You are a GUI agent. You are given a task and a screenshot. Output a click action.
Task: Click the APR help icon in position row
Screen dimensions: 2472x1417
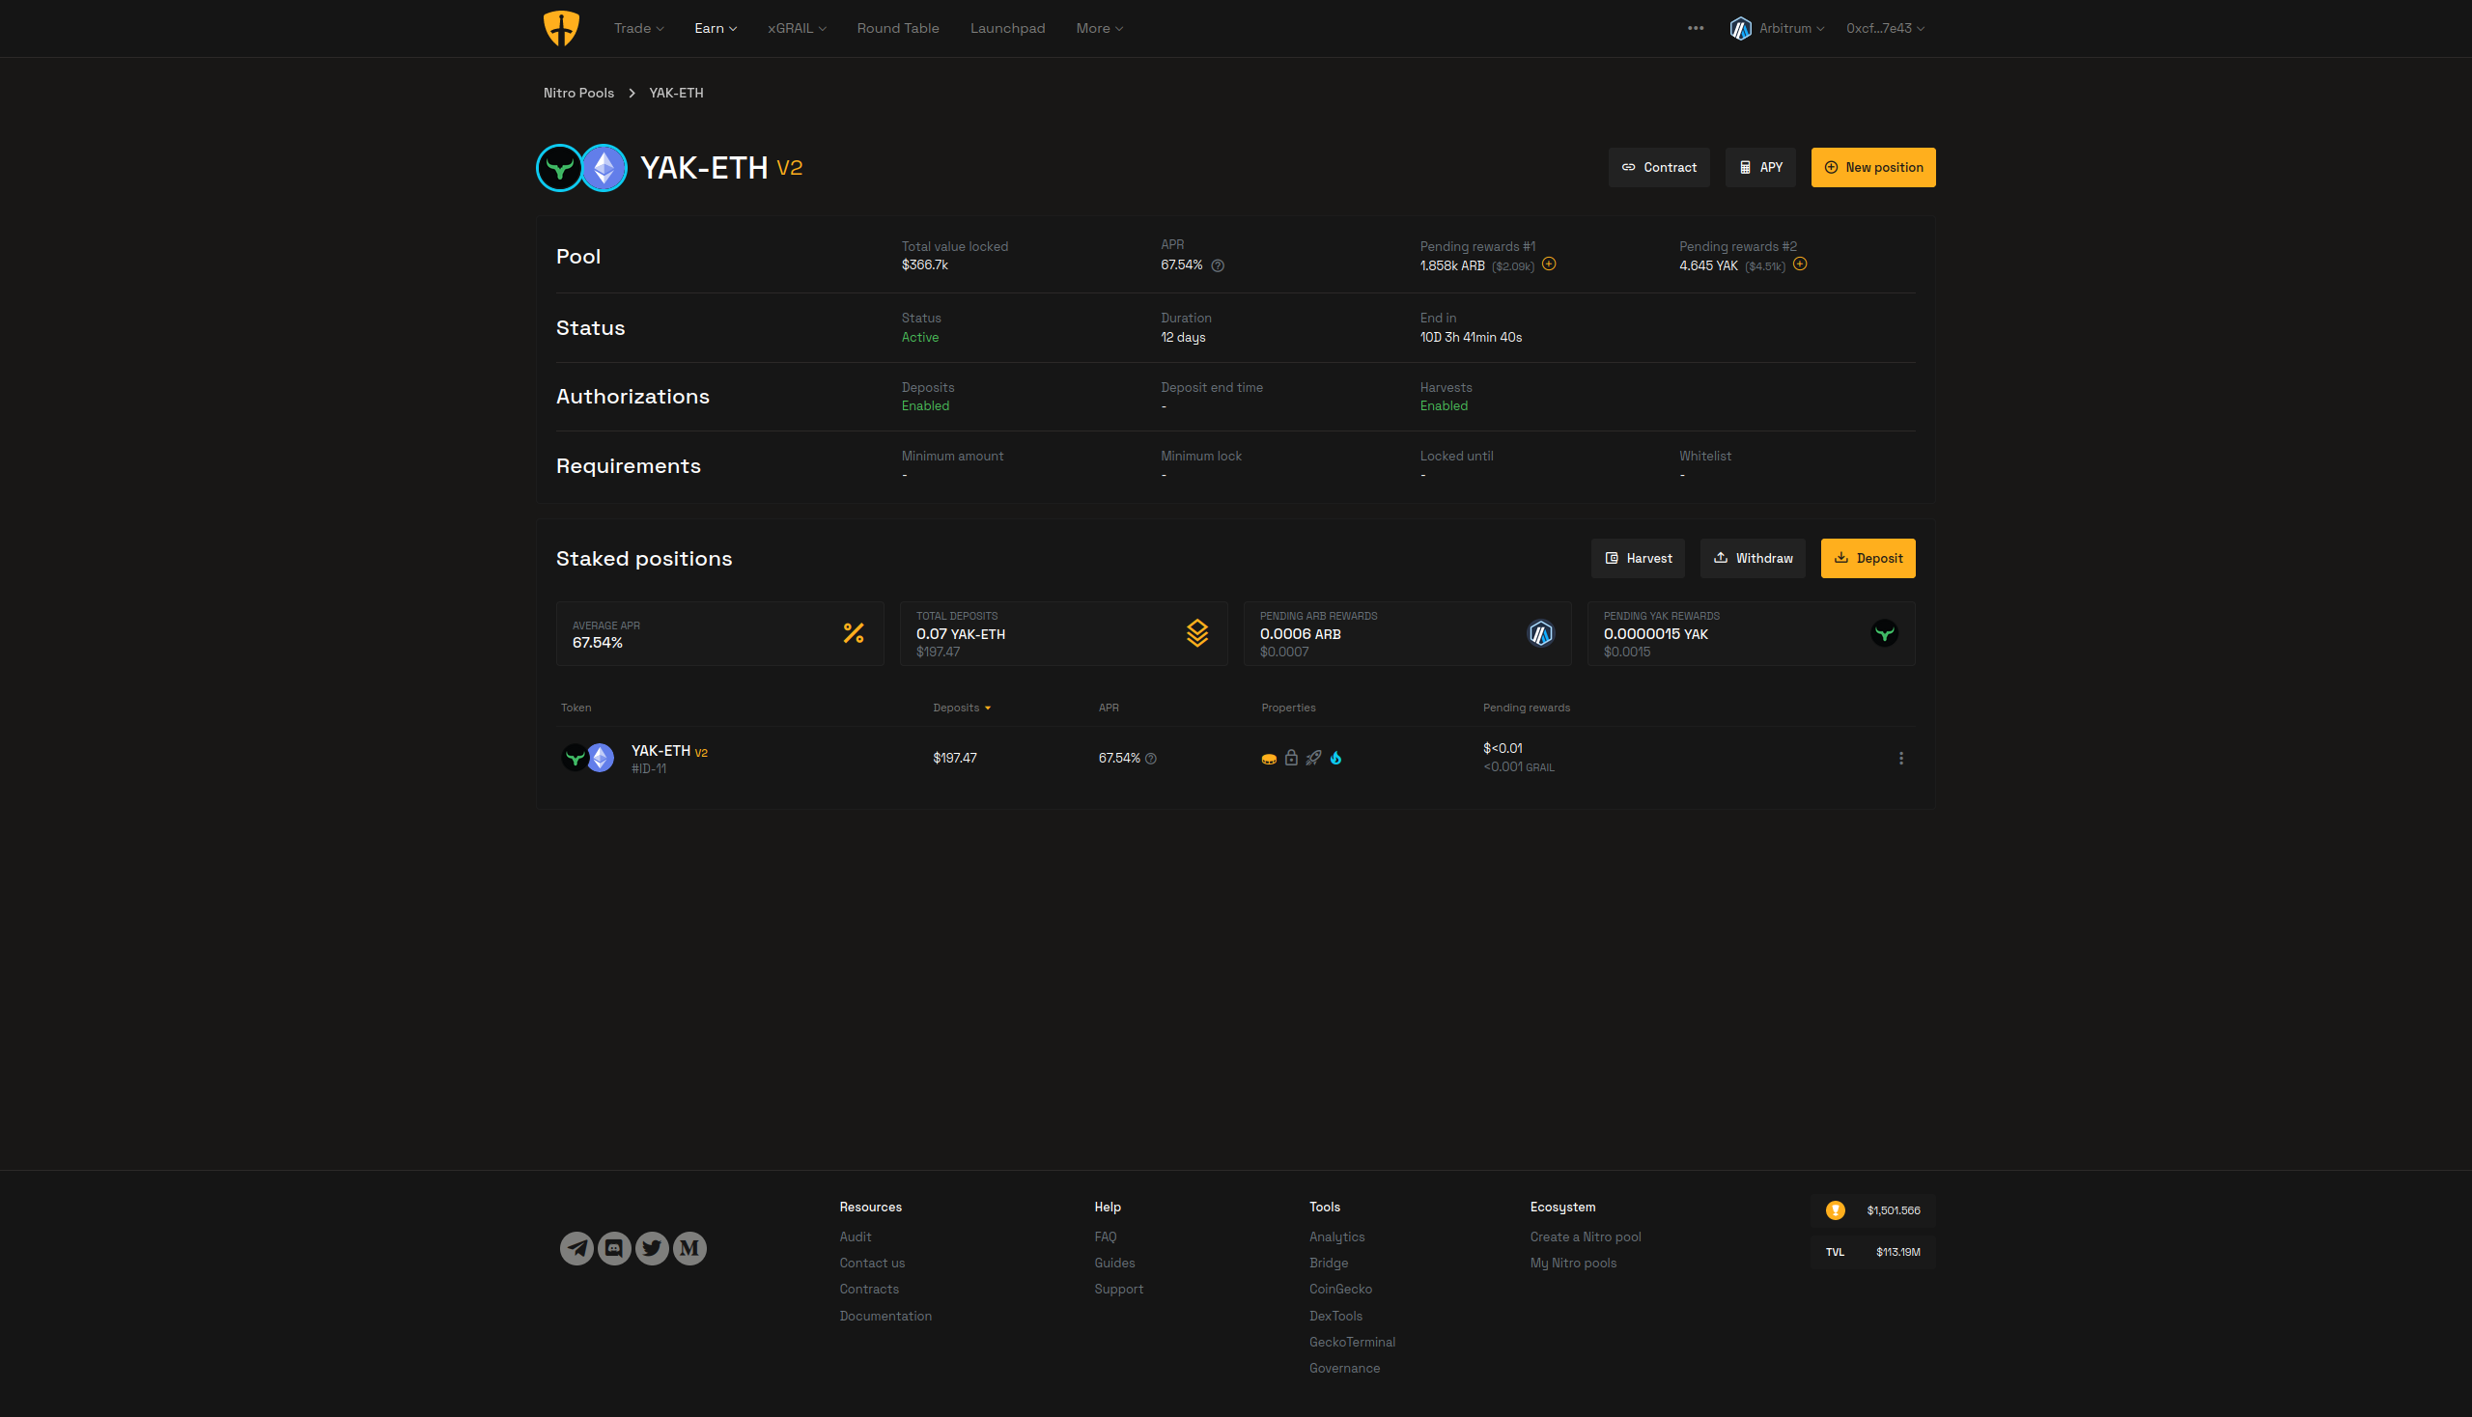pos(1151,759)
